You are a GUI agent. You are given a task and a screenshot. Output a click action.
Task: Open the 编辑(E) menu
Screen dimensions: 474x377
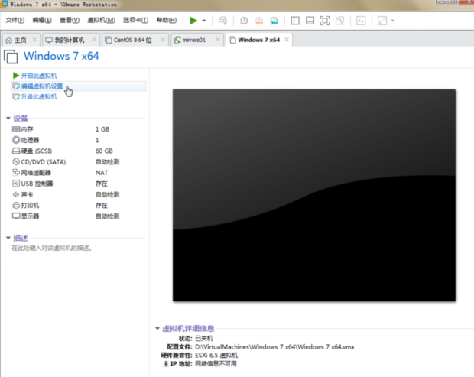point(42,20)
